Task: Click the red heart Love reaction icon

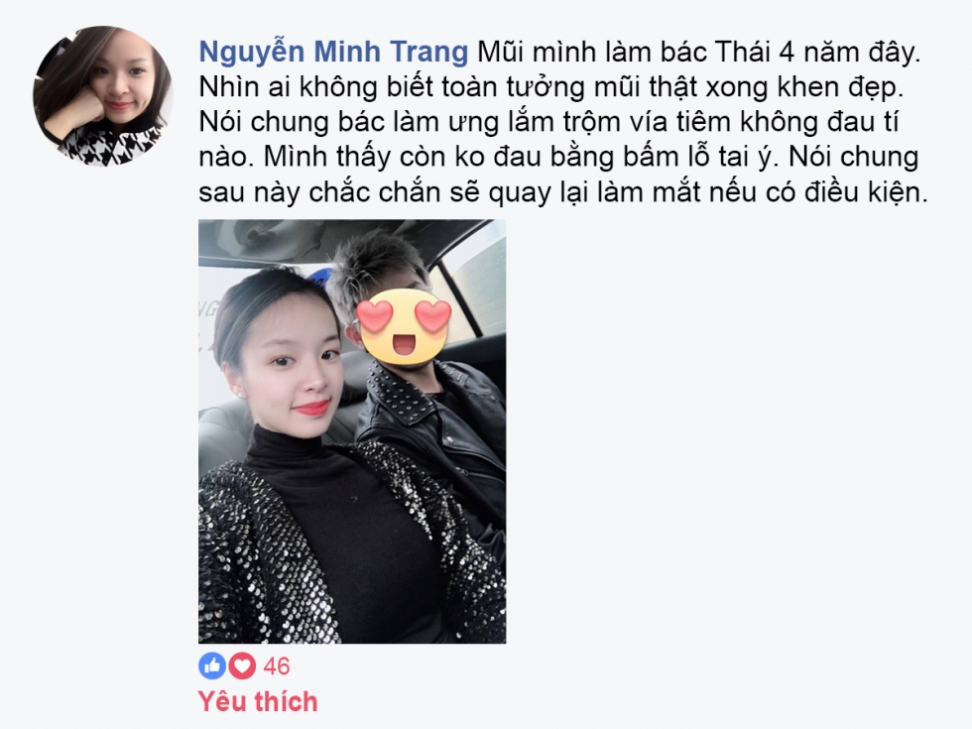Action: pyautogui.click(x=242, y=666)
